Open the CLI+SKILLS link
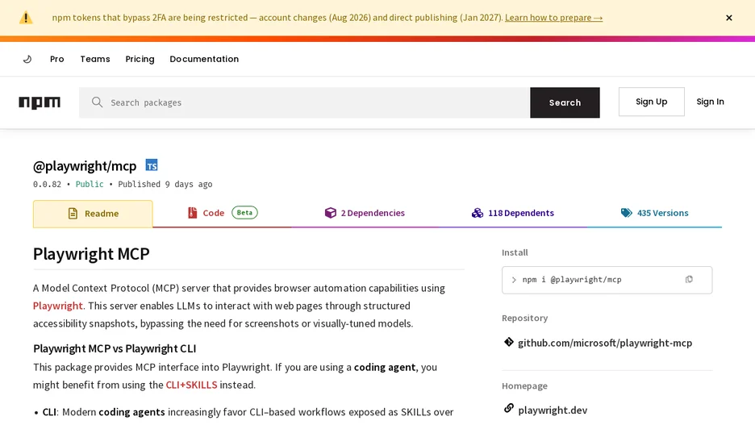The width and height of the screenshot is (755, 425). click(191, 385)
